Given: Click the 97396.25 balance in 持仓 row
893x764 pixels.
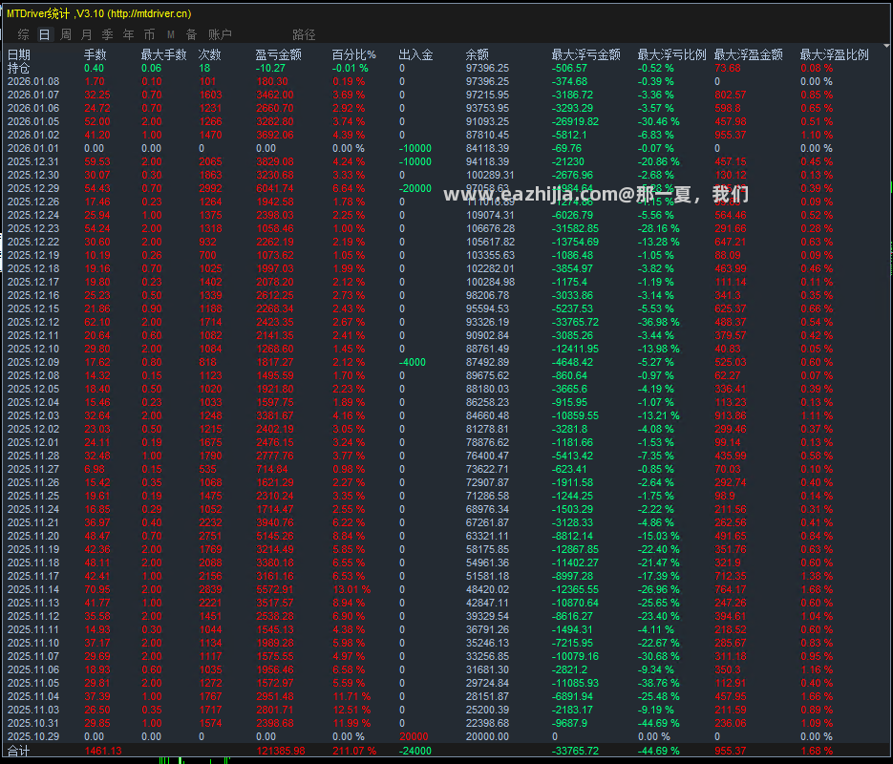Looking at the screenshot, I should point(487,69).
